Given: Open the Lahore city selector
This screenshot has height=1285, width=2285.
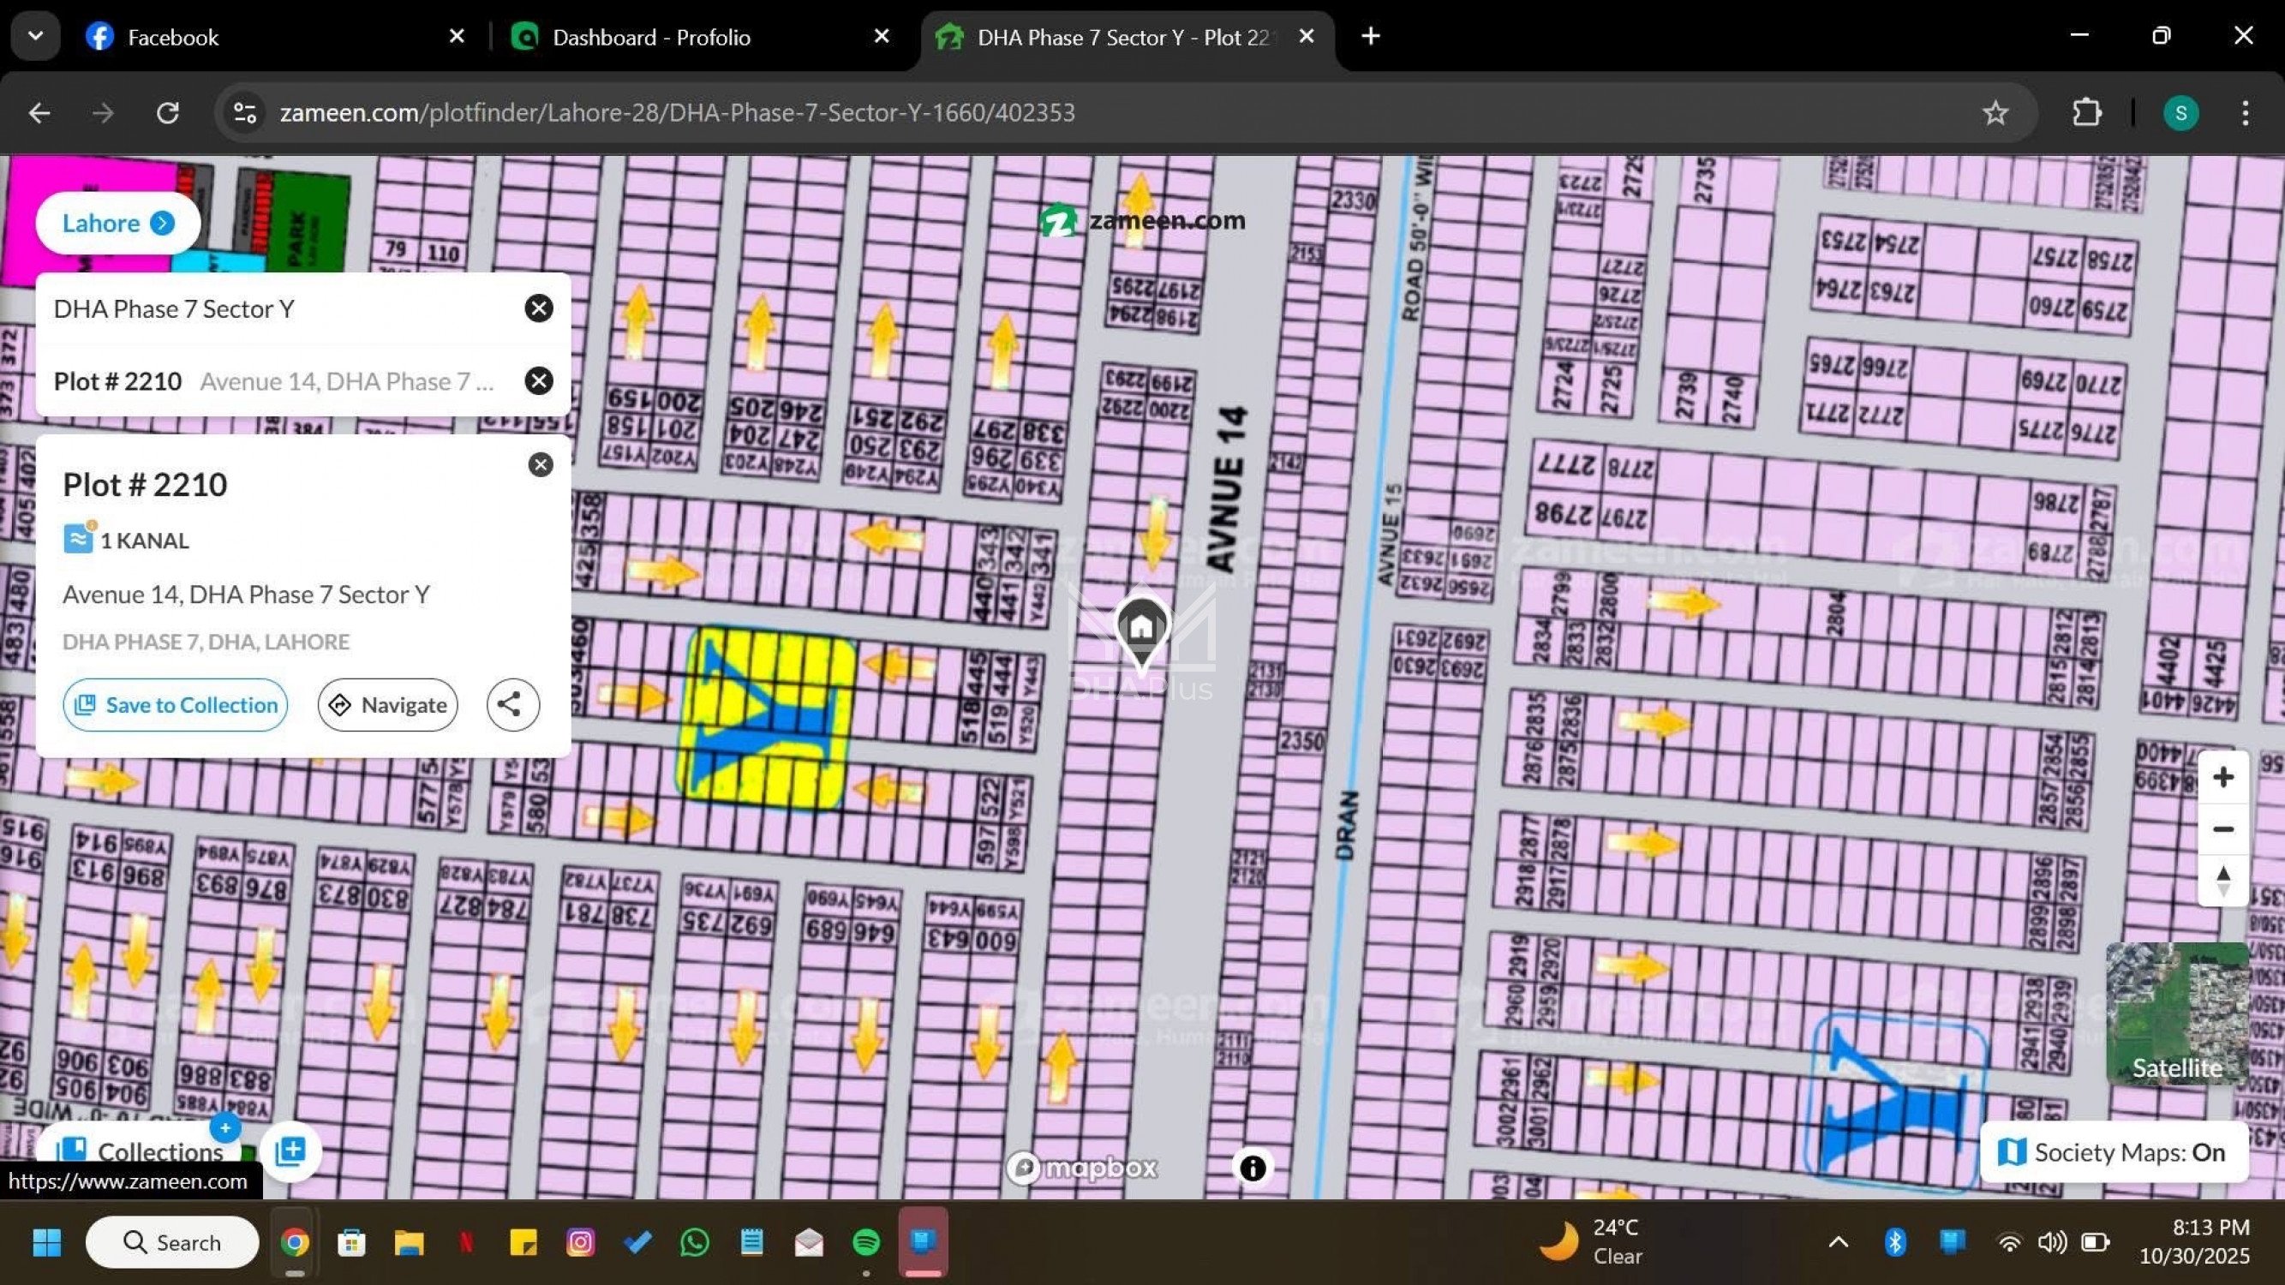Looking at the screenshot, I should (117, 223).
